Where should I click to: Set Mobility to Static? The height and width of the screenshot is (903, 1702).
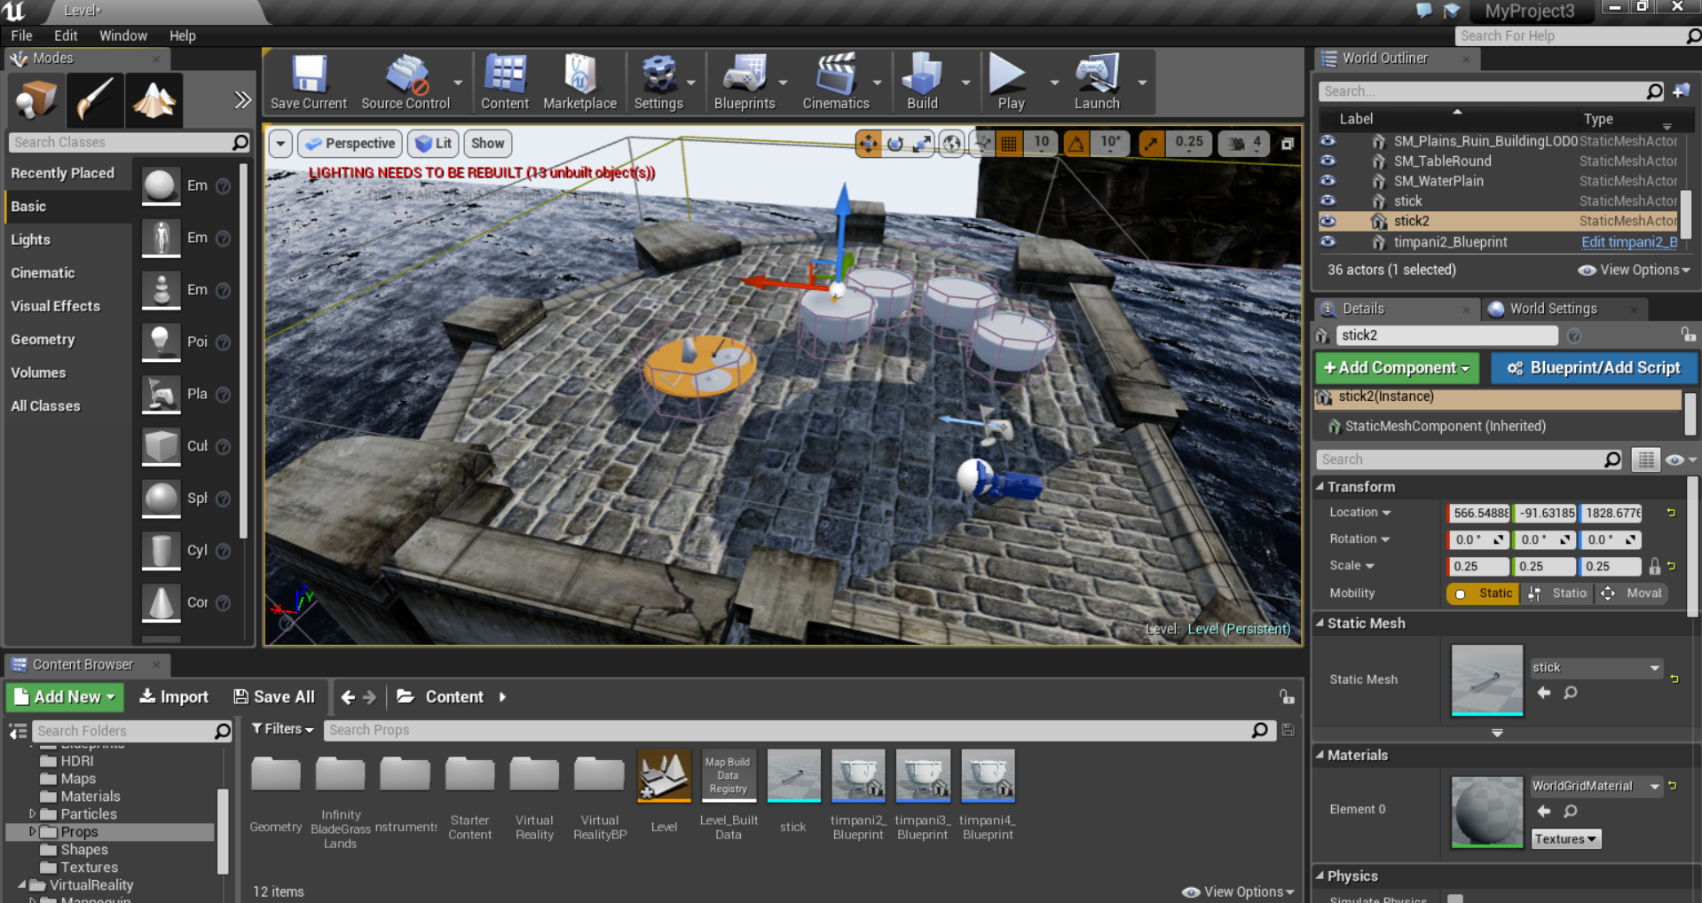[1483, 593]
